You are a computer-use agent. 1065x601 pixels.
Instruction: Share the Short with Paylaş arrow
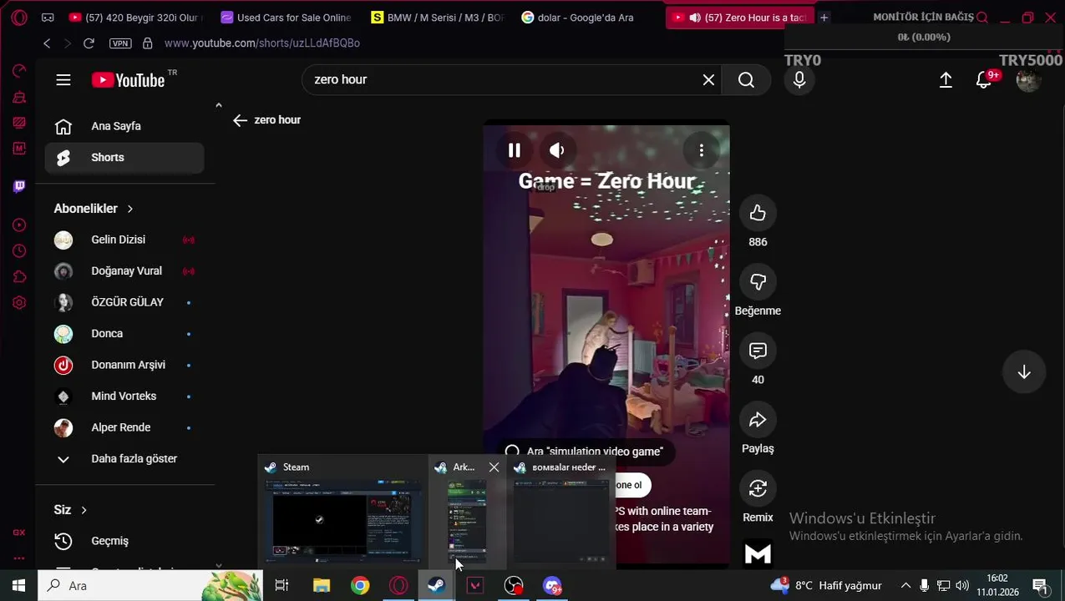[758, 421]
